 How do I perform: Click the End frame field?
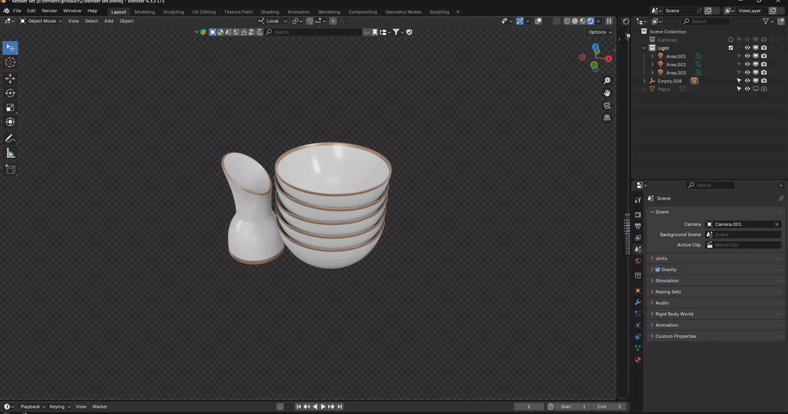point(608,407)
